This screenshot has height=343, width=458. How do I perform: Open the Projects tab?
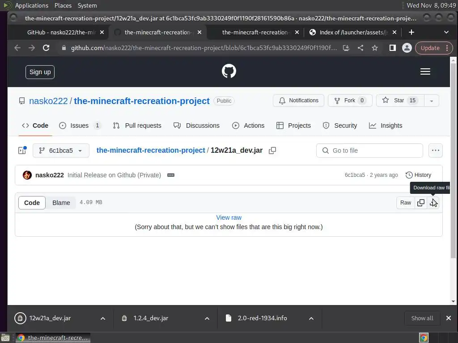point(293,125)
